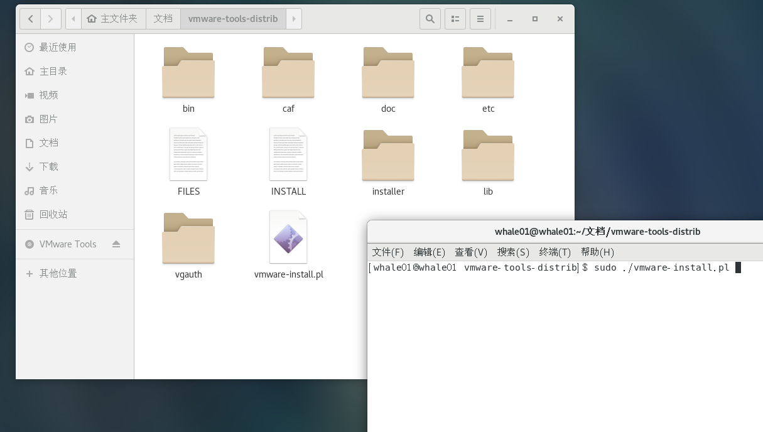Open the bin folder icon
The image size is (763, 432).
pos(188,72)
